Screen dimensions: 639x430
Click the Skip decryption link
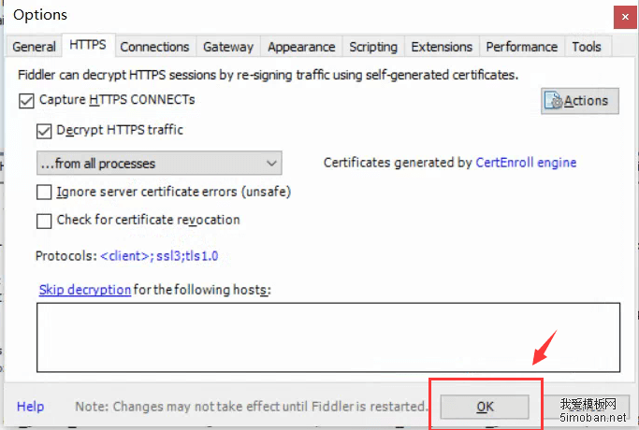point(84,290)
